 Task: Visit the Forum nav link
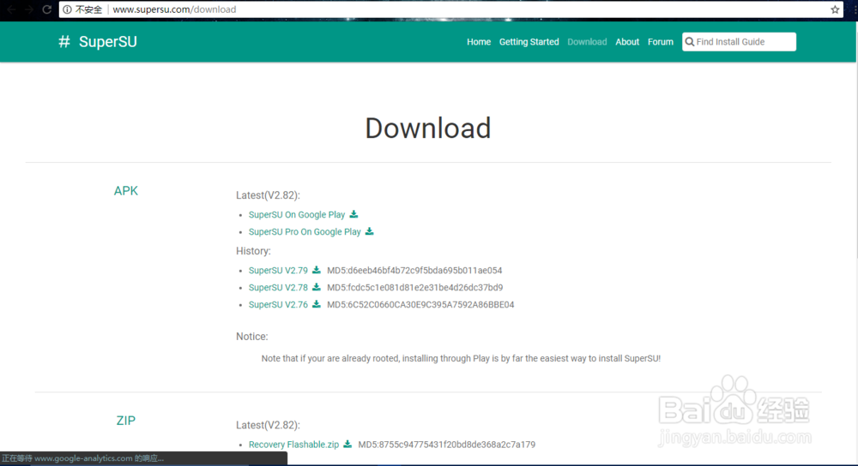point(661,41)
